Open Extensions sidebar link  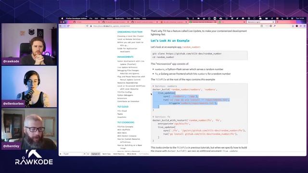point(122,98)
